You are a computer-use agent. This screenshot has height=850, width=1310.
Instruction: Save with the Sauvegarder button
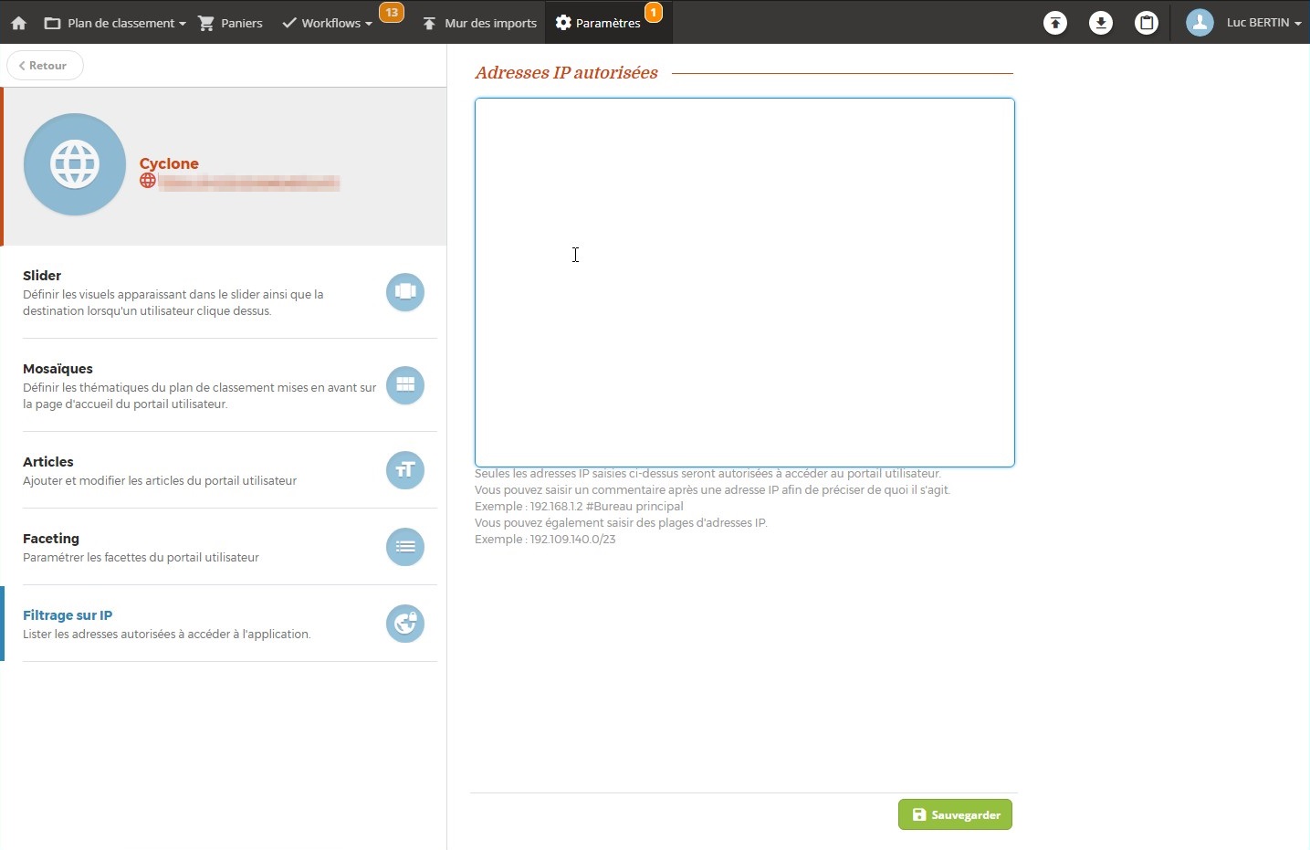(955, 814)
